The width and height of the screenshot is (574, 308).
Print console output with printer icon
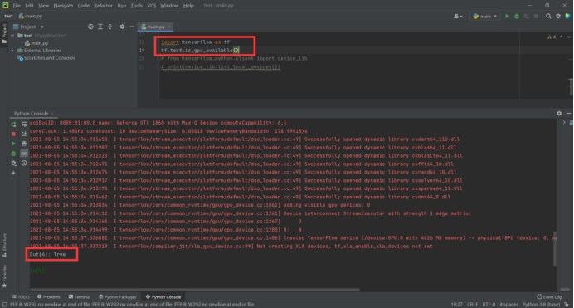click(x=24, y=144)
